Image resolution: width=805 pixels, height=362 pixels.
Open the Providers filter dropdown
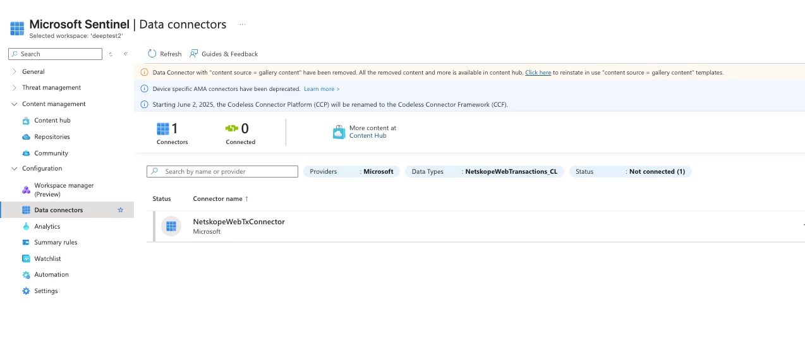[x=351, y=171]
